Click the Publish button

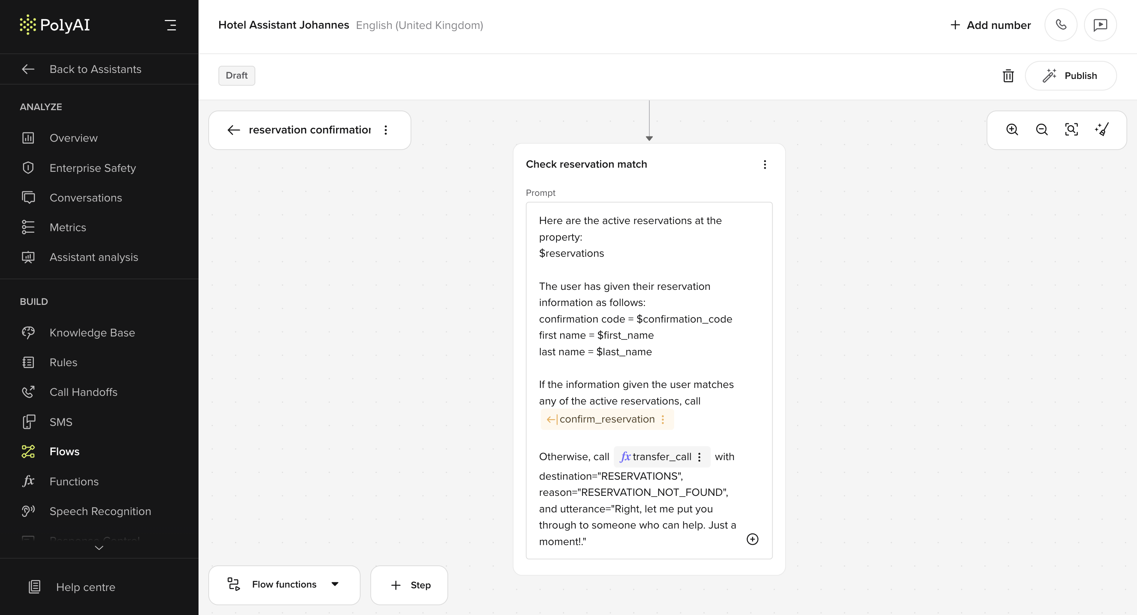(x=1070, y=76)
